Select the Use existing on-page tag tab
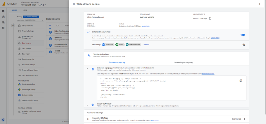266x124 pixels. (183, 62)
